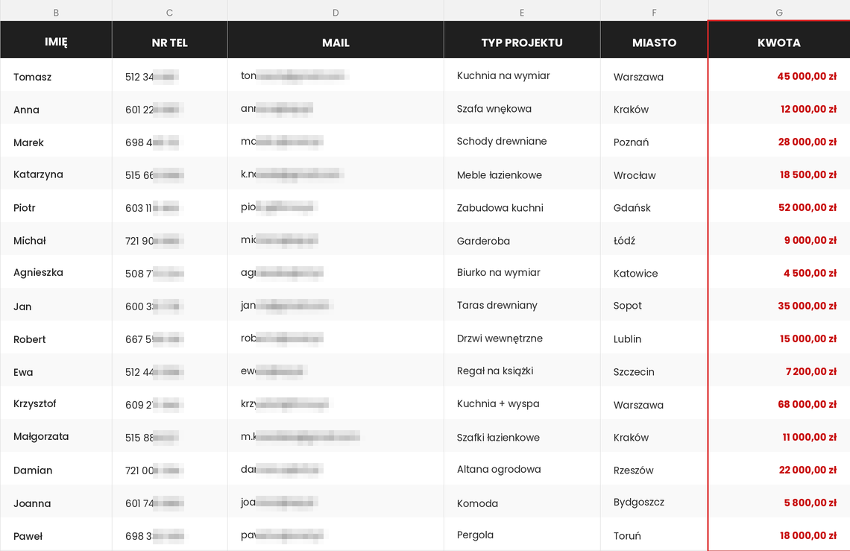The width and height of the screenshot is (850, 551).
Task: Click the KWOTA header cell
Action: [x=779, y=40]
